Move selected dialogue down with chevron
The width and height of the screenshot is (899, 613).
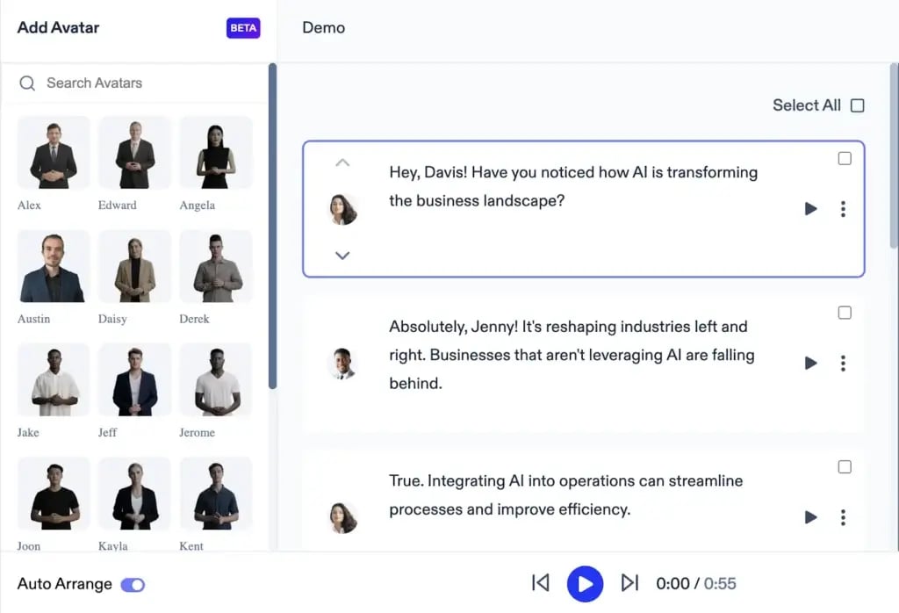pos(342,256)
